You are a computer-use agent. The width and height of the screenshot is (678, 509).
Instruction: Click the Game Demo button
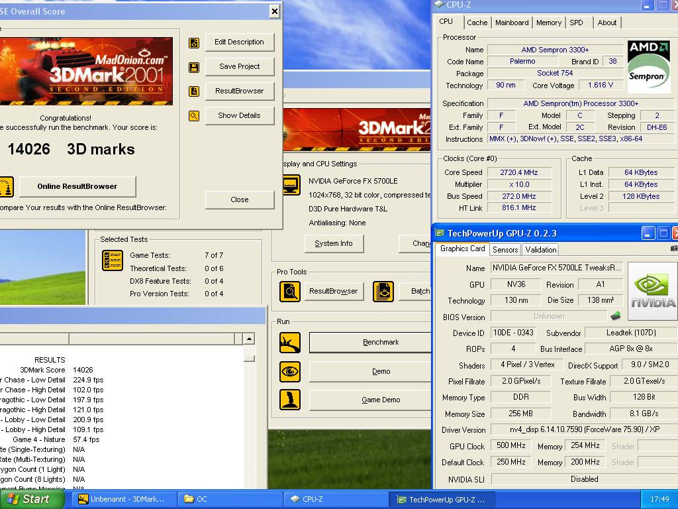[x=370, y=400]
